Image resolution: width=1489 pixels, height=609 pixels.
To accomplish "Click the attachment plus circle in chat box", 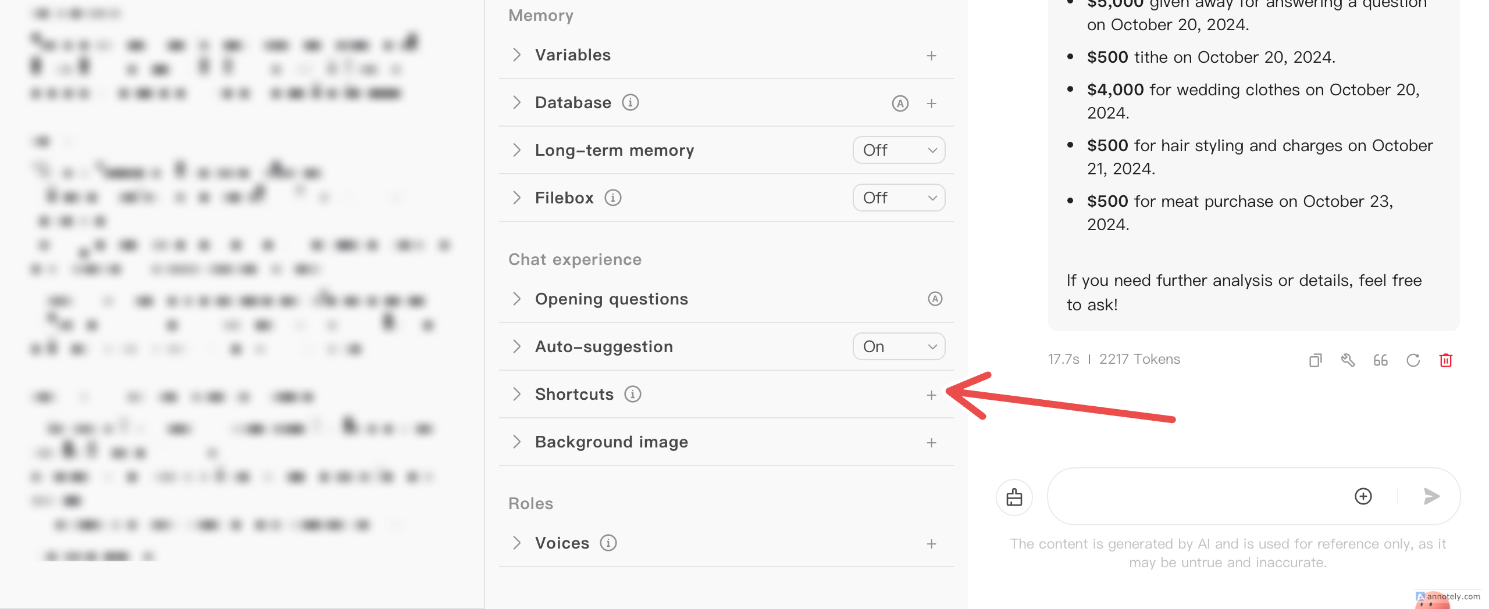I will (1363, 496).
